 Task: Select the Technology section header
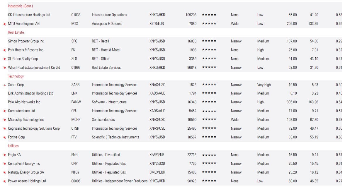pos(16,76)
